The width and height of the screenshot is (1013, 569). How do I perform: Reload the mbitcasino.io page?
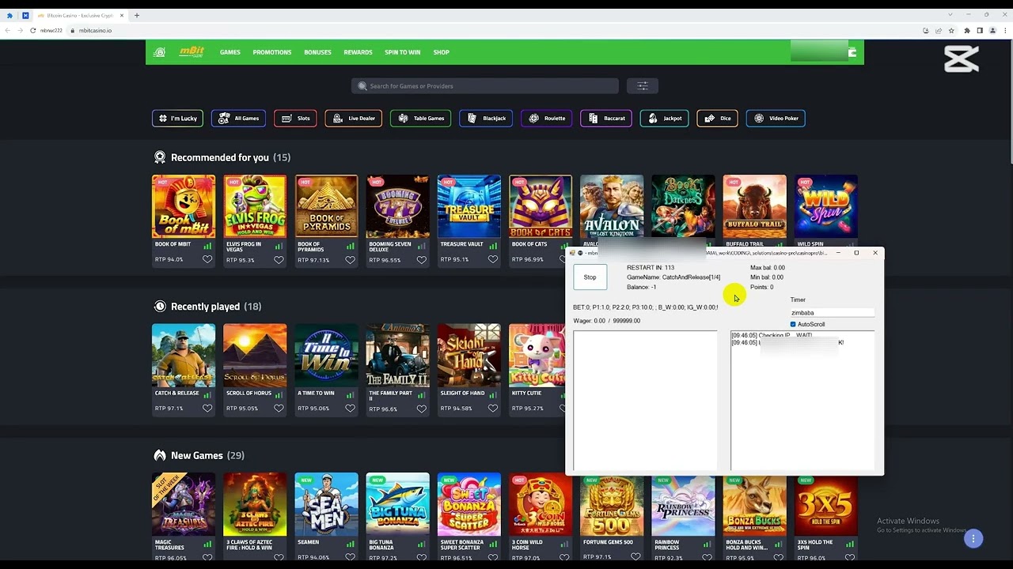tap(32, 31)
